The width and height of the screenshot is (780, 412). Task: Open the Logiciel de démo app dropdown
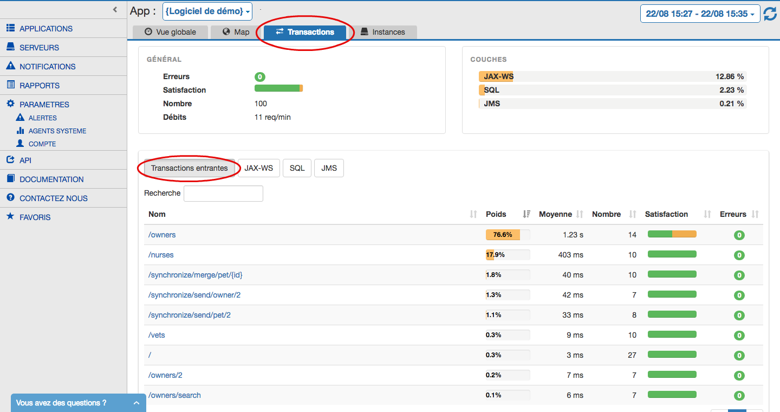click(x=207, y=11)
